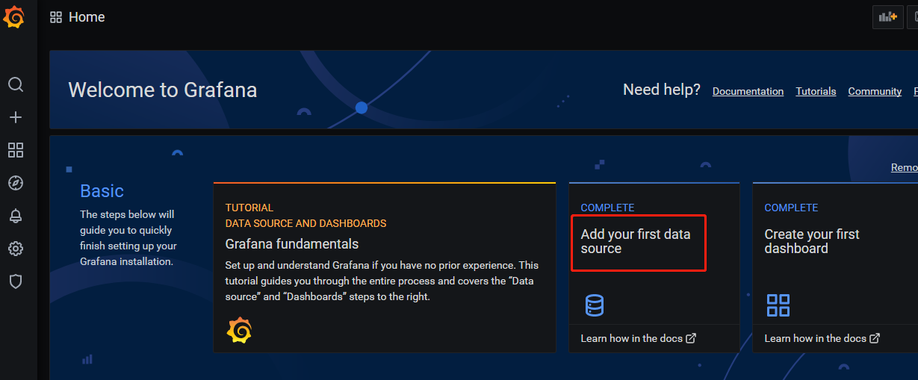The height and width of the screenshot is (380, 918).
Task: Open the Explore compass icon
Action: point(16,183)
